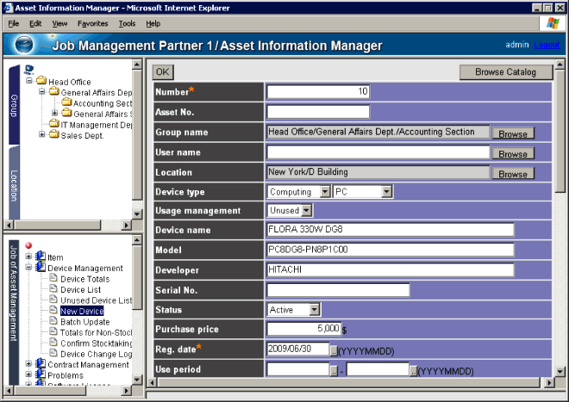Open the Usage management dropdown

[x=307, y=210]
